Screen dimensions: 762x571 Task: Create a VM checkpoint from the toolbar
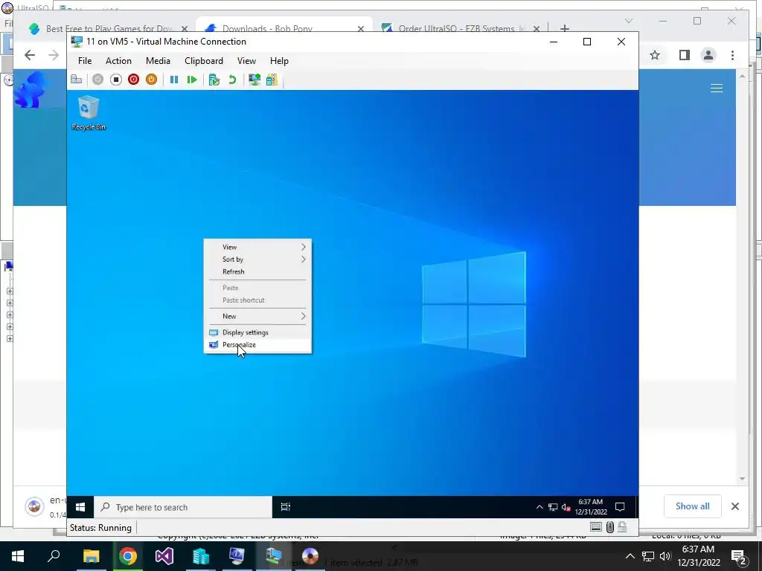[214, 80]
